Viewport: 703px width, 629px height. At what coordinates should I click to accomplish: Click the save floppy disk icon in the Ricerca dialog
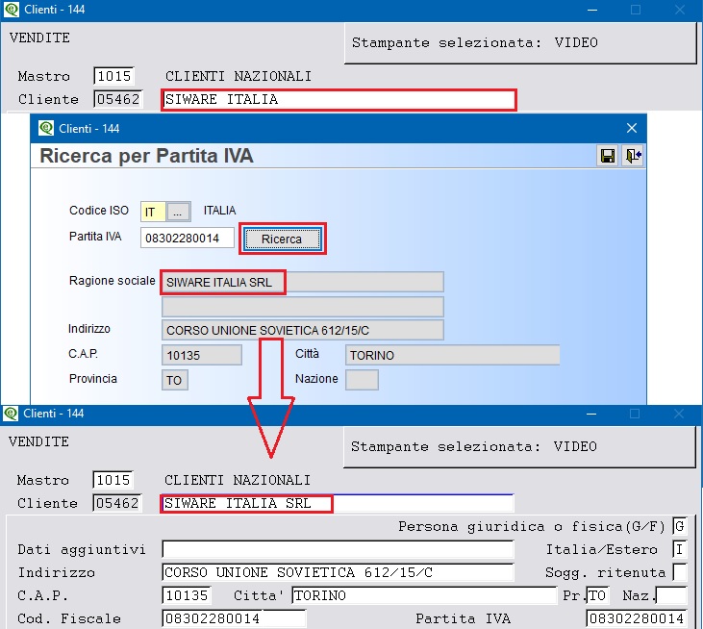pos(608,156)
